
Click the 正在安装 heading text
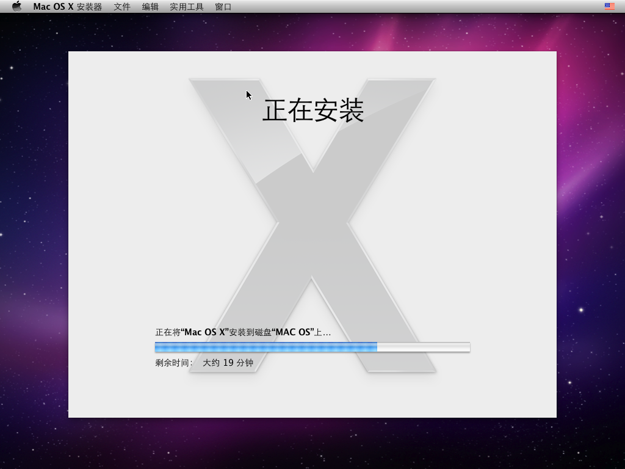pos(313,111)
